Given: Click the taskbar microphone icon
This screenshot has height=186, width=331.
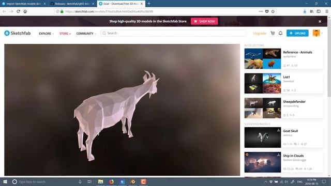Looking at the screenshot, I should click(80, 181).
